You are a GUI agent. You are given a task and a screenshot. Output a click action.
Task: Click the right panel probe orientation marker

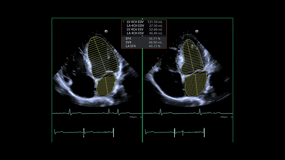click(196, 31)
